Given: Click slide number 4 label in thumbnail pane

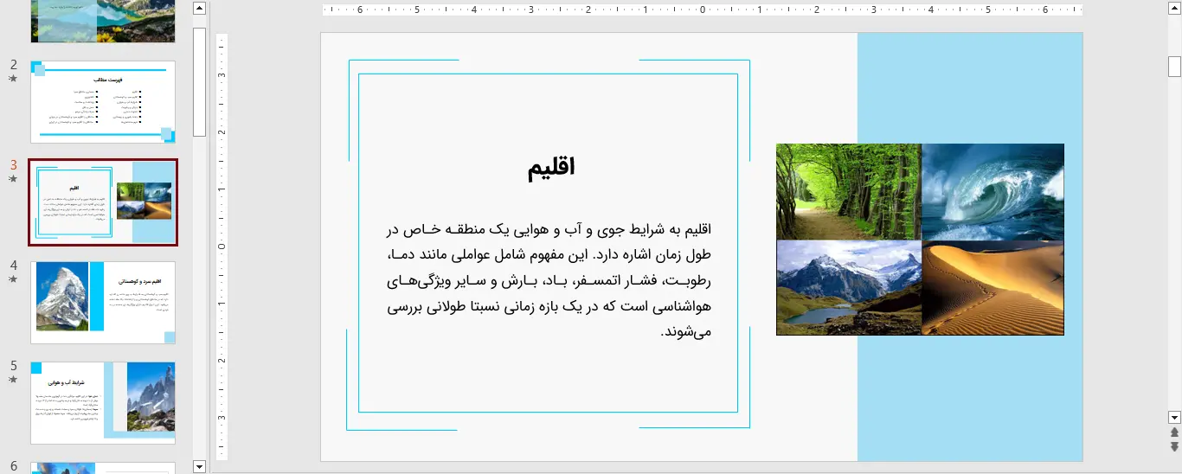Looking at the screenshot, I should pos(13,266).
